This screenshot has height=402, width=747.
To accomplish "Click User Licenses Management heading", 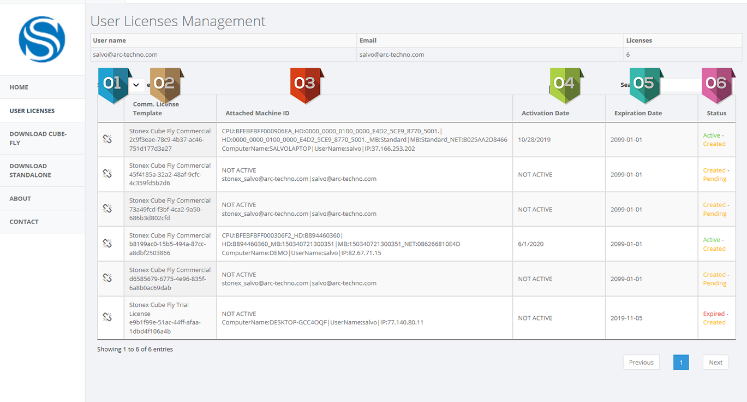I will point(178,21).
